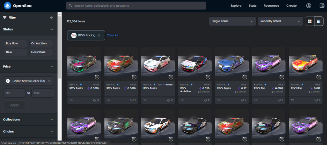Viewport: 327px width, 145px height.
Task: Click chain icon on Aspire card with 1 like
Action: tap(108, 100)
